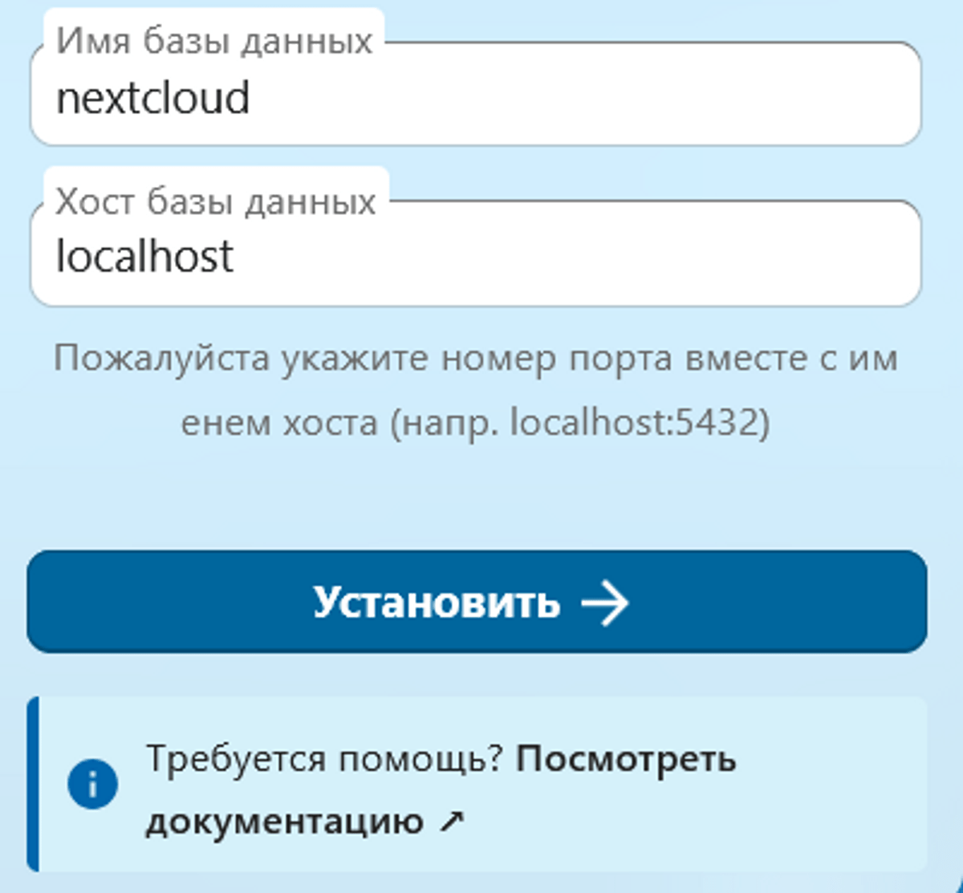Screen dimensions: 963x893
Task: Click the word документацию in the help link
Action: click(284, 822)
